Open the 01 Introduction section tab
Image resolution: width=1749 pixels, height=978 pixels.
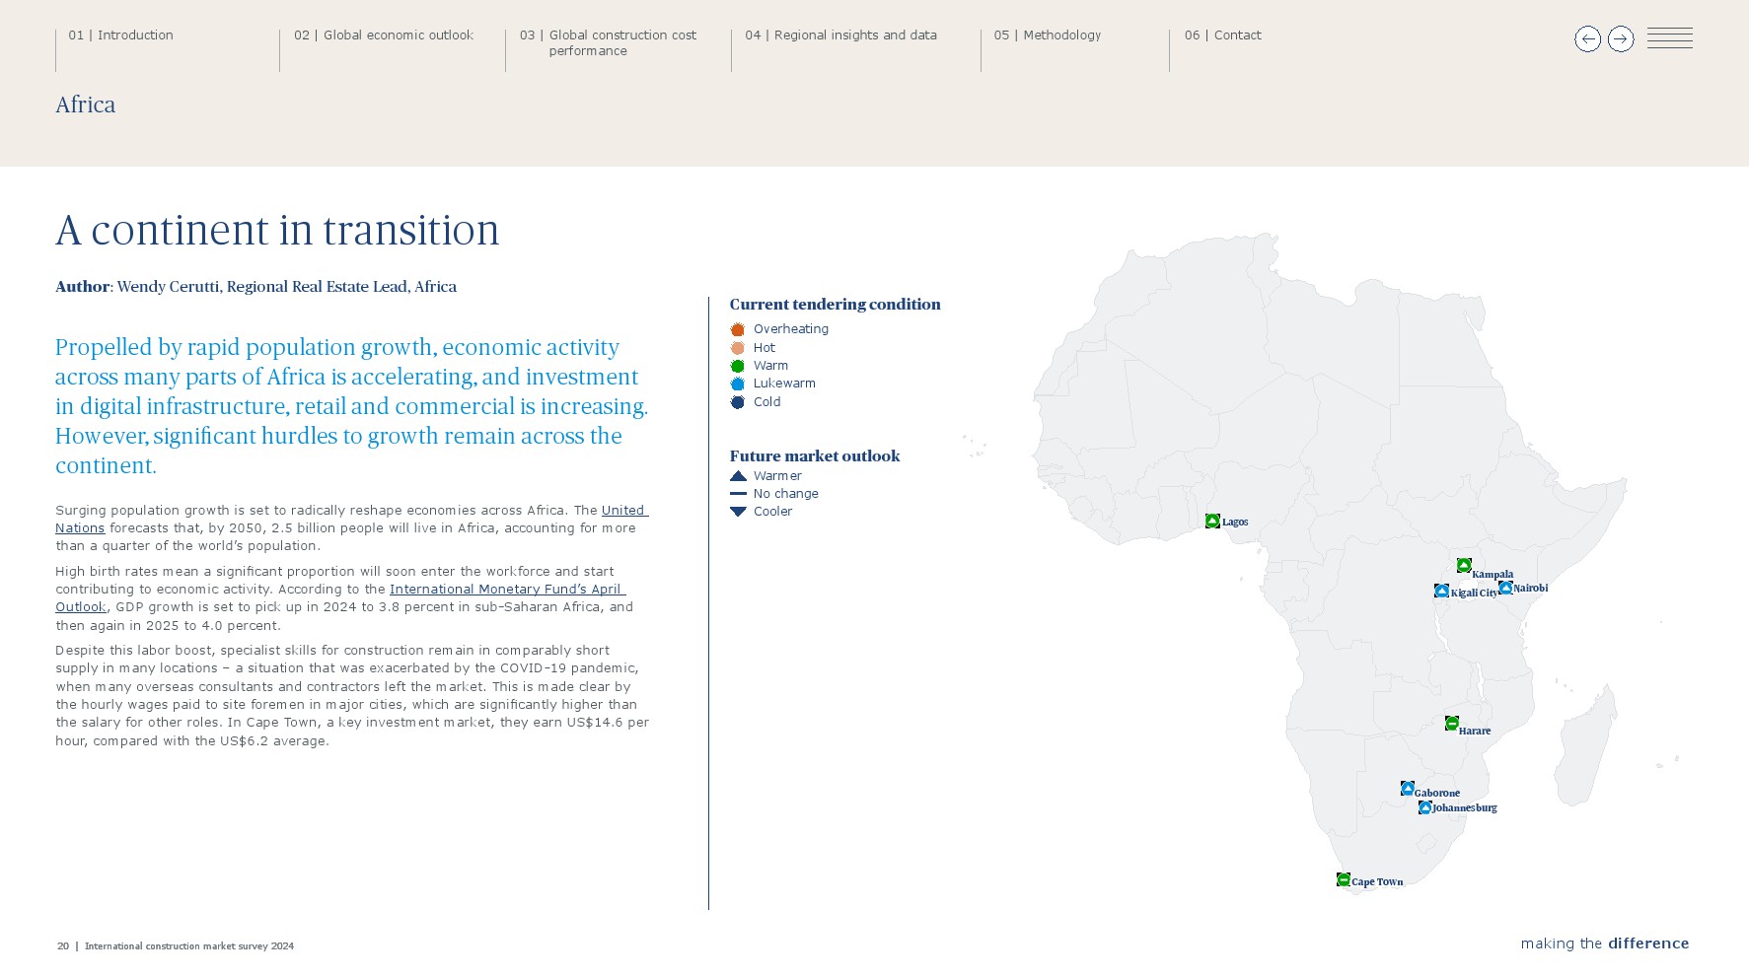coord(135,35)
